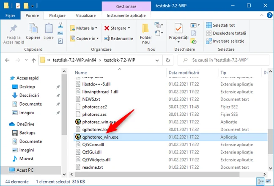The image size is (274, 186).
Task: Click the Paste shortcut icon
Action: point(60,41)
